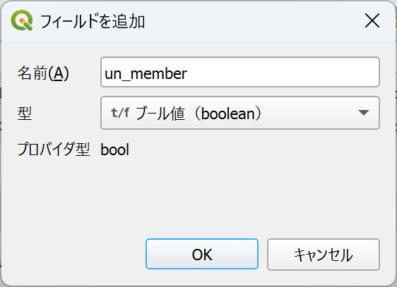The image size is (397, 287).
Task: Click the 型 label
Action: pyautogui.click(x=25, y=114)
